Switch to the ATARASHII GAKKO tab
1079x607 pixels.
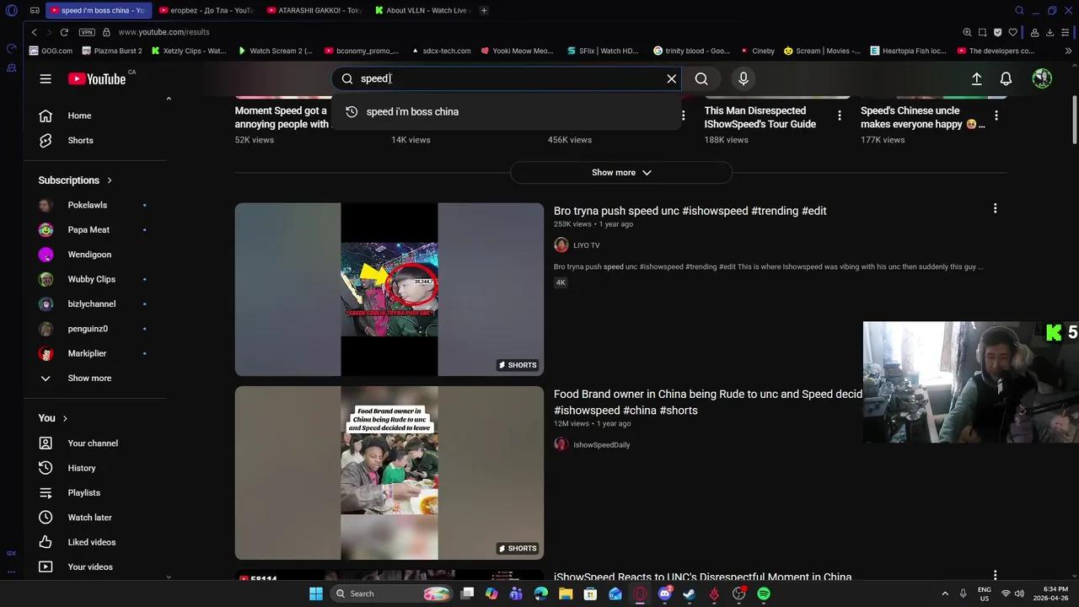314,10
